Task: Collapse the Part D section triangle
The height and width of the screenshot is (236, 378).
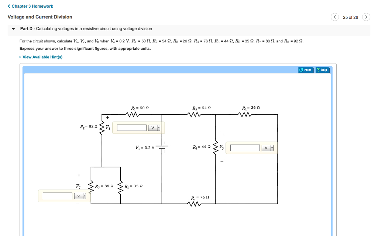Action: coord(13,28)
